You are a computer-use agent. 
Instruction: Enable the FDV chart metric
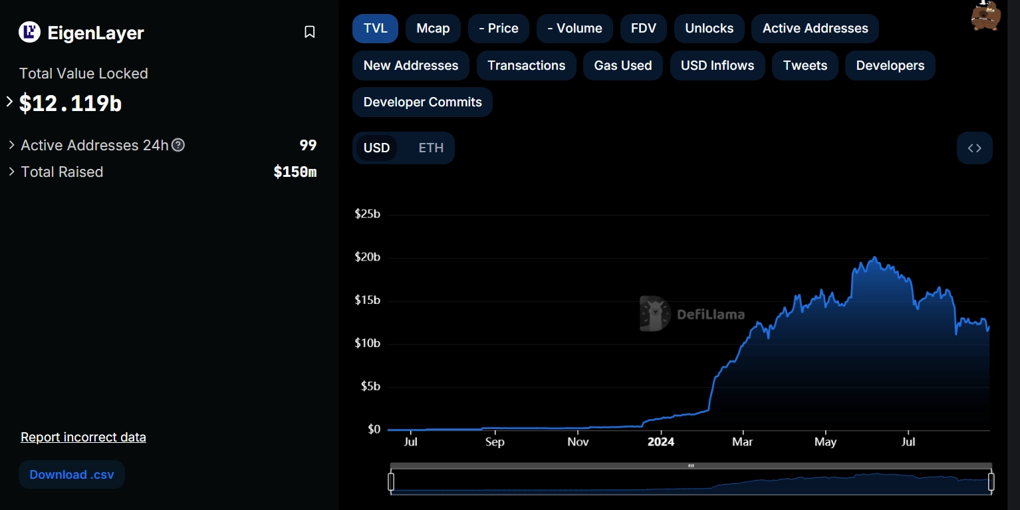[643, 29]
